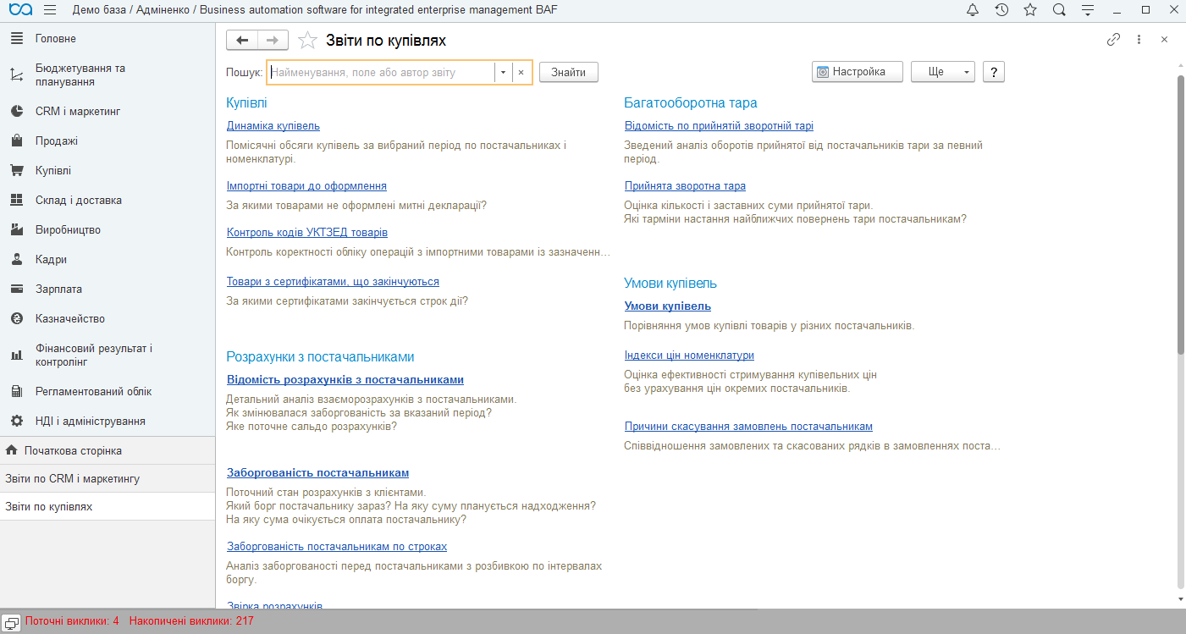The height and width of the screenshot is (634, 1186).
Task: Open the Ще dropdown menu
Action: (x=943, y=72)
